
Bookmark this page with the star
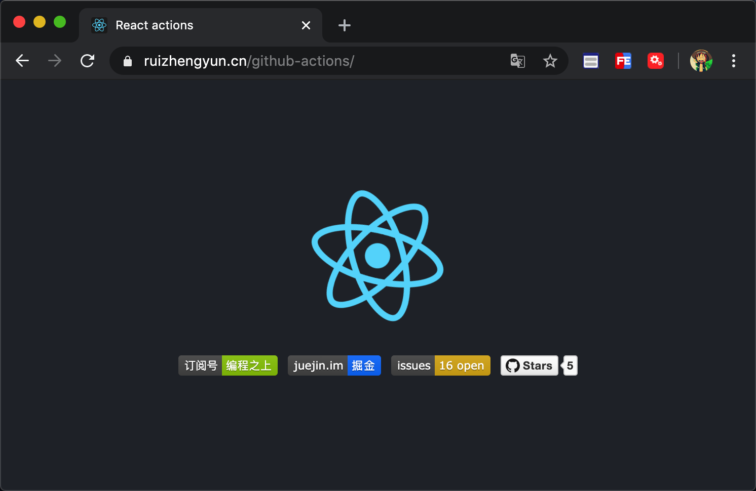coord(550,61)
